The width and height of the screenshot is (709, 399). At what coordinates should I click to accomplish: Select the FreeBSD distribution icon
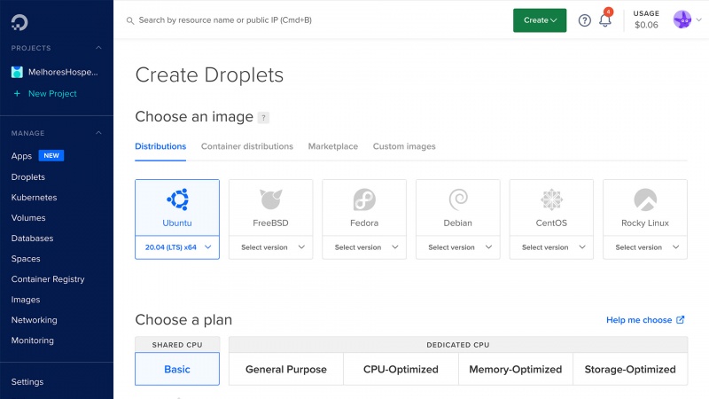pos(270,199)
